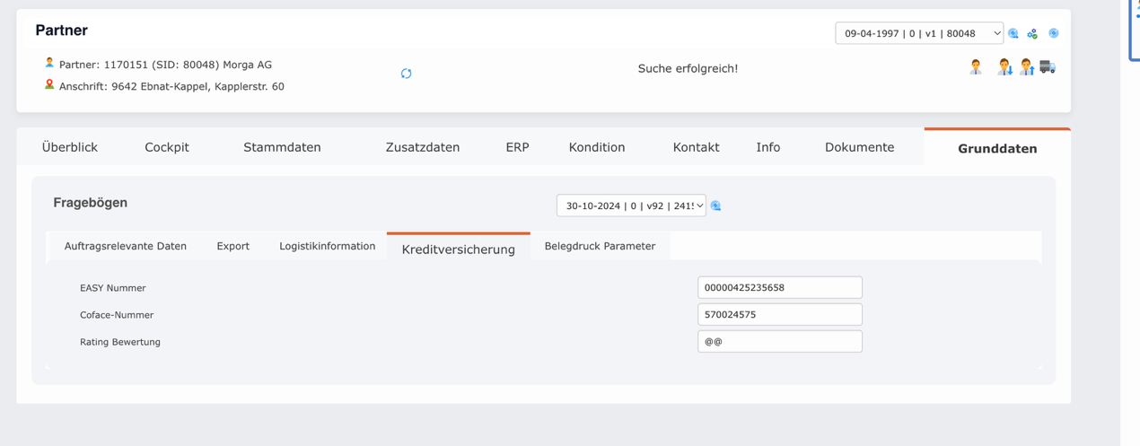Image resolution: width=1140 pixels, height=446 pixels.
Task: Click the delivery truck icon
Action: coord(1048,67)
